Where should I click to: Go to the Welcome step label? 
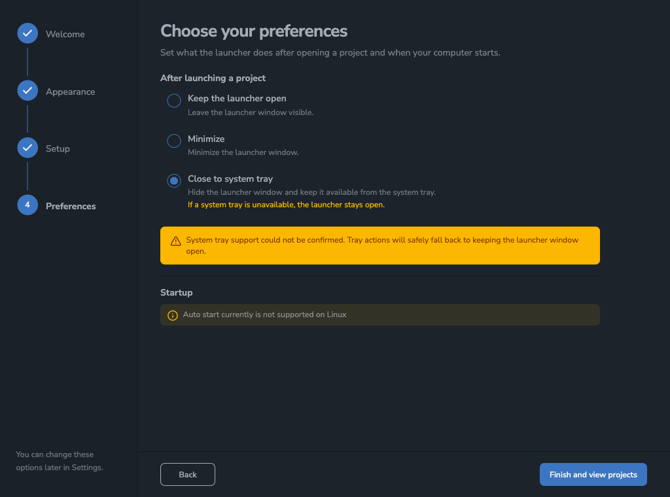65,34
